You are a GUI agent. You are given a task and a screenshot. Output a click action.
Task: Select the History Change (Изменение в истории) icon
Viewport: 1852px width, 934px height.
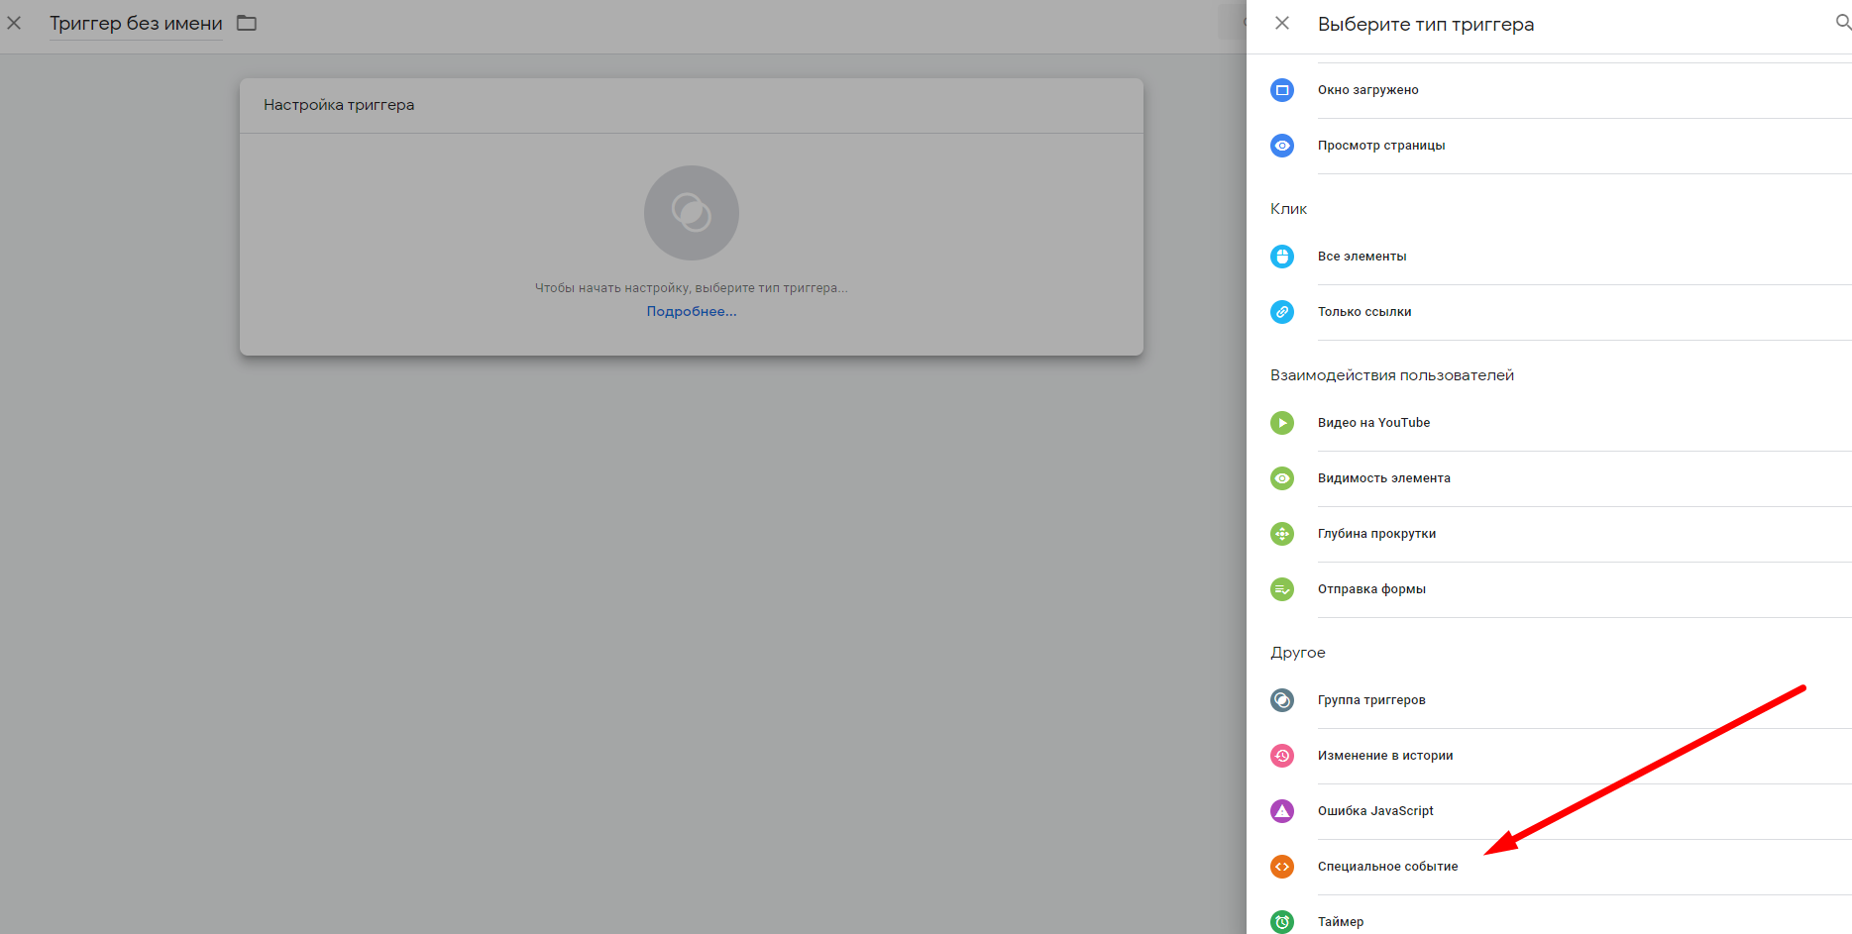1282,756
